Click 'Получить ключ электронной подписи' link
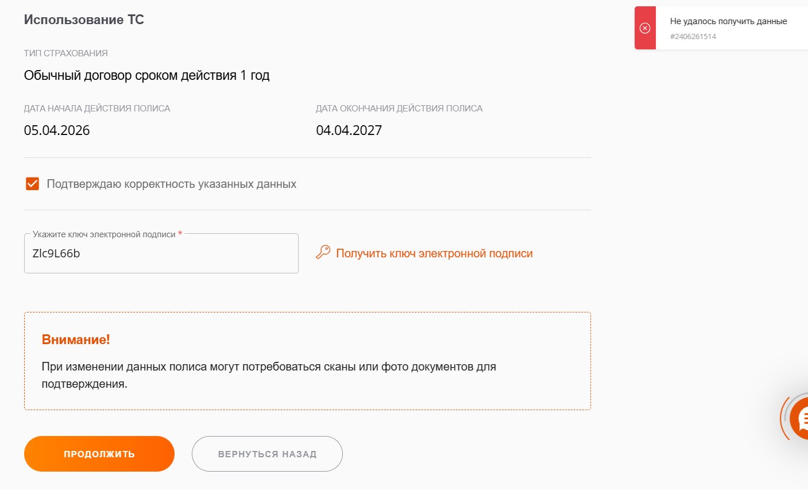The image size is (808, 490). click(x=434, y=253)
